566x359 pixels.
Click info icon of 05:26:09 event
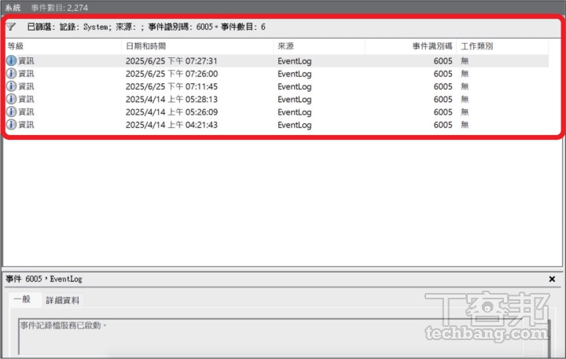pyautogui.click(x=11, y=112)
